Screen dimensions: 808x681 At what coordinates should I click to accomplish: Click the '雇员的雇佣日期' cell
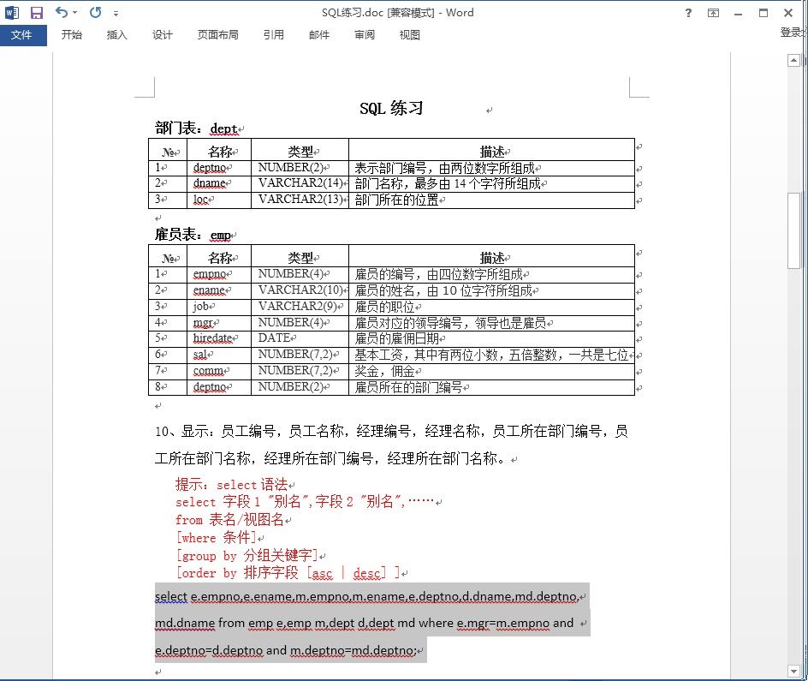pos(491,338)
